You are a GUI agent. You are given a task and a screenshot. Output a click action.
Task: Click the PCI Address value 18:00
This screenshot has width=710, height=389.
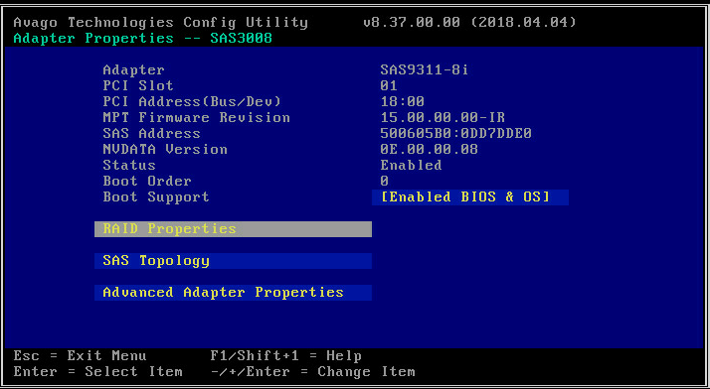(402, 101)
